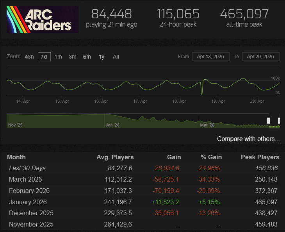This screenshot has height=232, width=285.
Task: Click the 20. Apr axis label
Action: click(257, 101)
